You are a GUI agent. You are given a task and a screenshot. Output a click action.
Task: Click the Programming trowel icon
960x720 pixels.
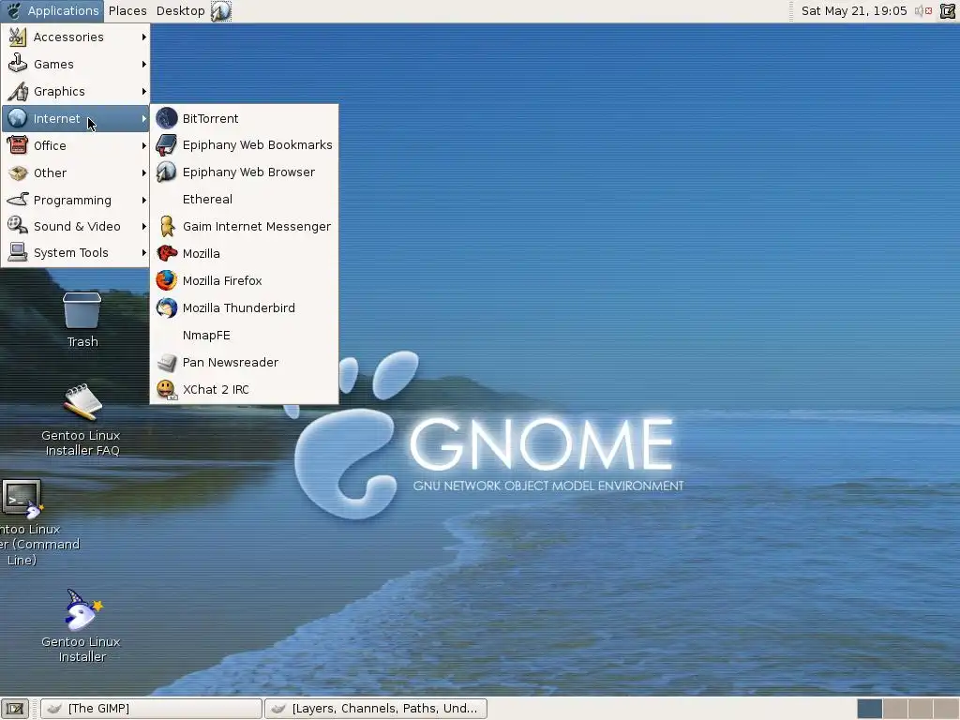point(17,200)
